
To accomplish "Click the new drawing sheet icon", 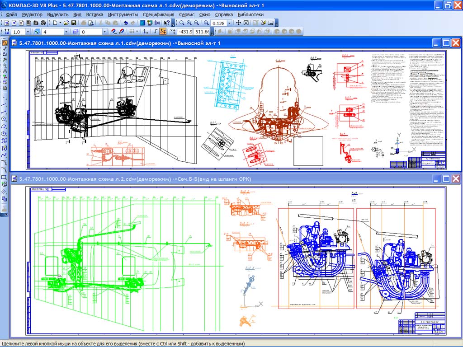I will [6, 23].
